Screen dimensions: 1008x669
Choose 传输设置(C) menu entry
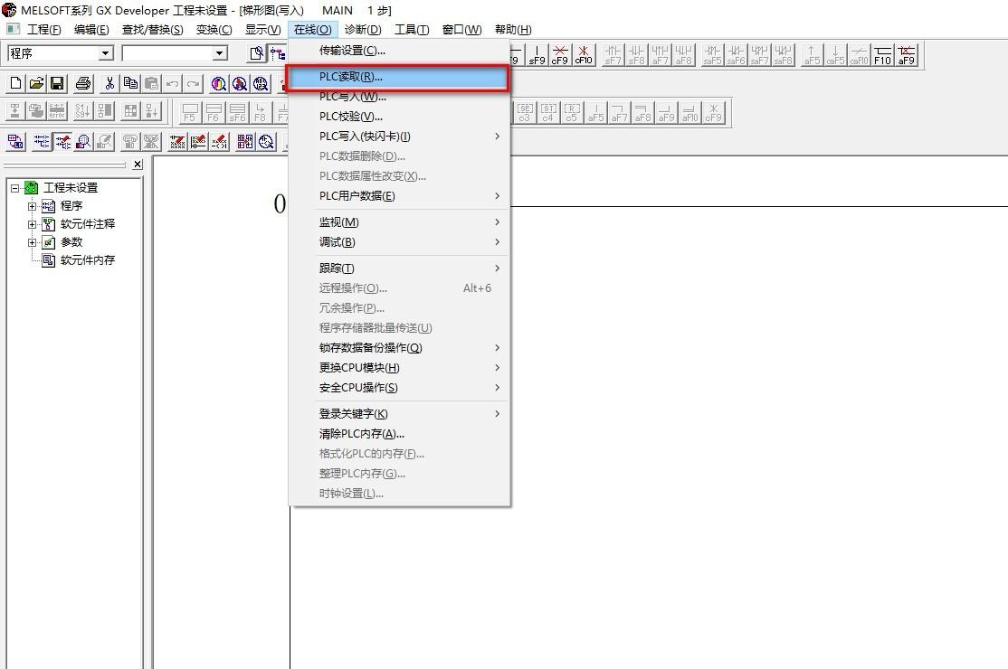tap(399, 51)
